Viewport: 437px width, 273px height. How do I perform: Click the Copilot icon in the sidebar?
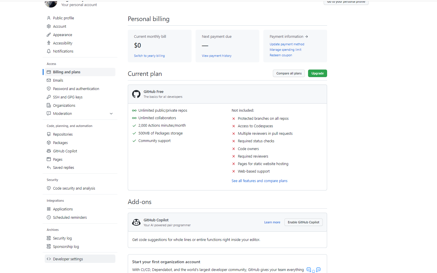pyautogui.click(x=49, y=151)
